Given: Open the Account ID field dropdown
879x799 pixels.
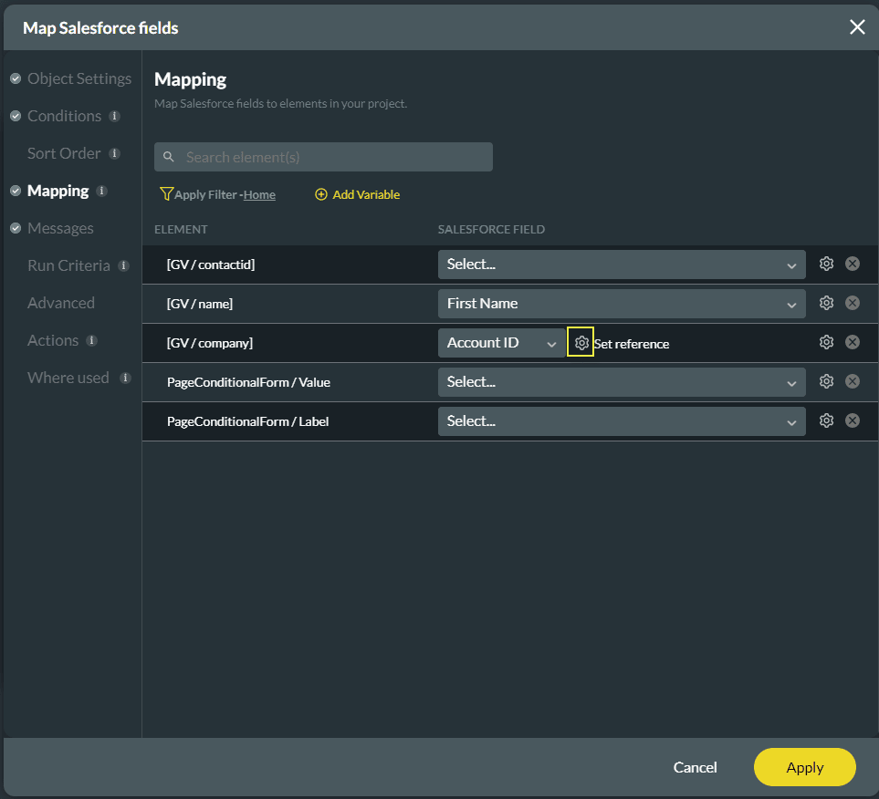Looking at the screenshot, I should click(501, 343).
